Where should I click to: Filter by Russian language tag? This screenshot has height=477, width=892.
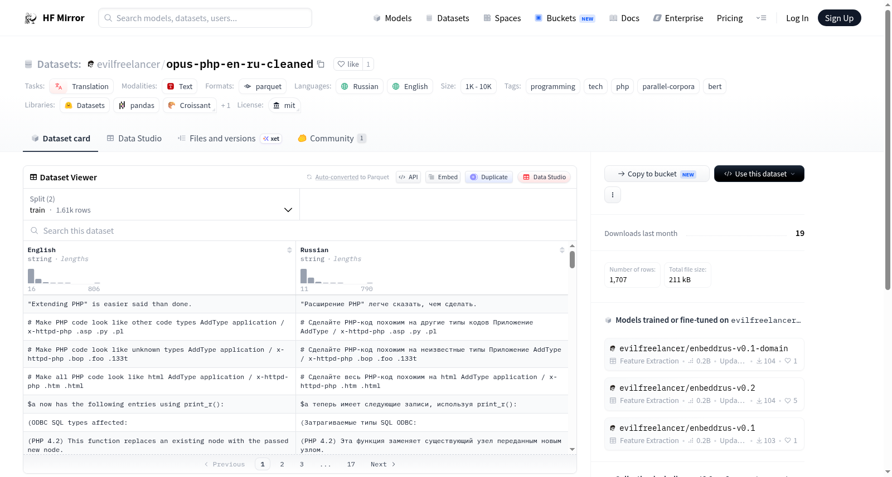click(x=360, y=86)
